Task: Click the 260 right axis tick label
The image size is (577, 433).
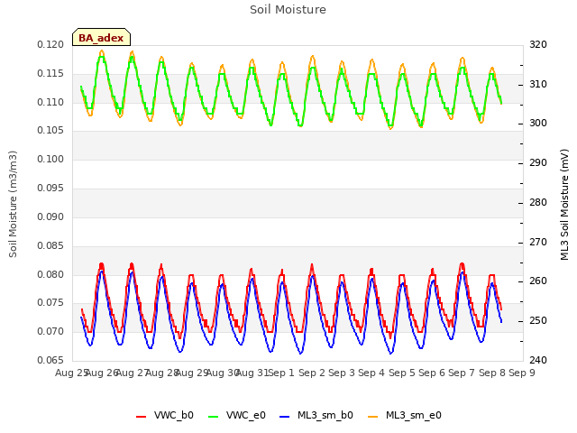Action: tap(538, 281)
